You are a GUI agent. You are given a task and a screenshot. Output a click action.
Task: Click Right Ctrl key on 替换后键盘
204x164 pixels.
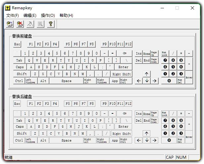(x=126, y=141)
